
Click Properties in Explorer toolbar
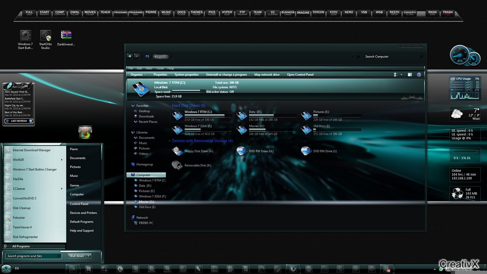(x=160, y=75)
